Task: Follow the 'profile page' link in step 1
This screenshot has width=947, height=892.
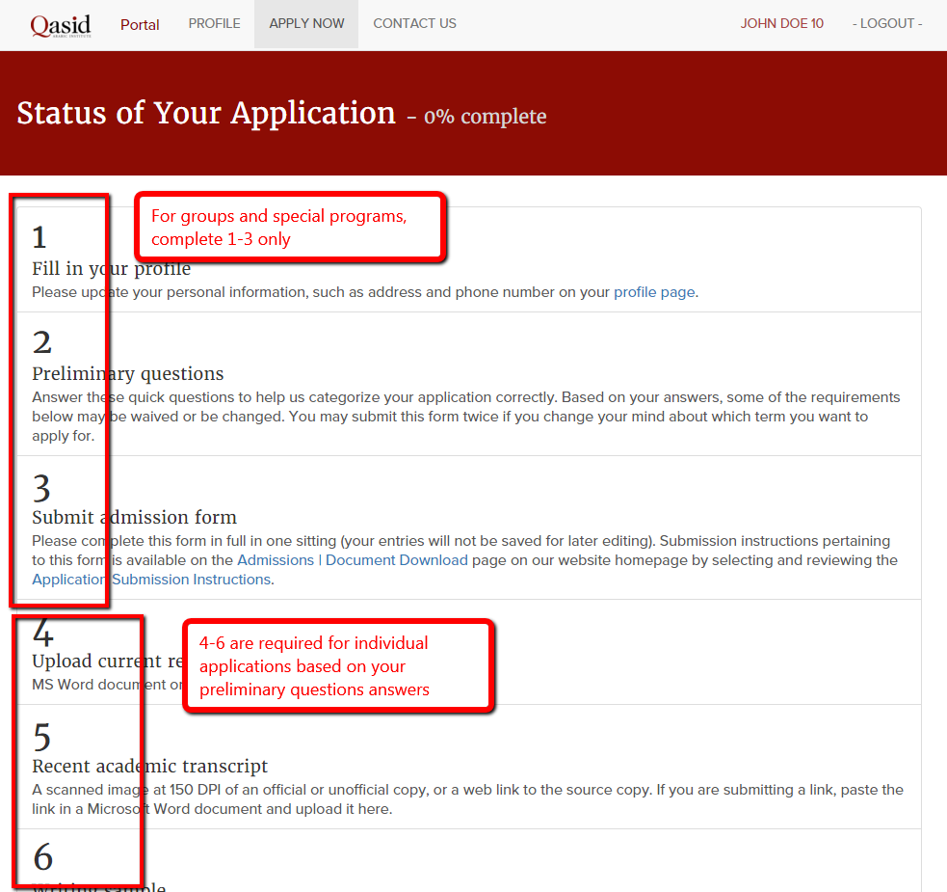Action: coord(654,292)
